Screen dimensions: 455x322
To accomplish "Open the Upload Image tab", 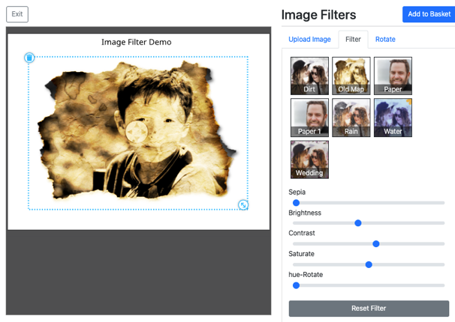I will tap(309, 40).
